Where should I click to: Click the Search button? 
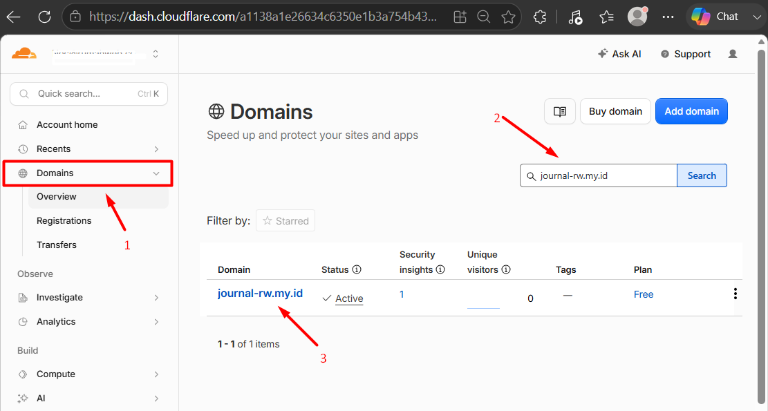[x=702, y=175]
